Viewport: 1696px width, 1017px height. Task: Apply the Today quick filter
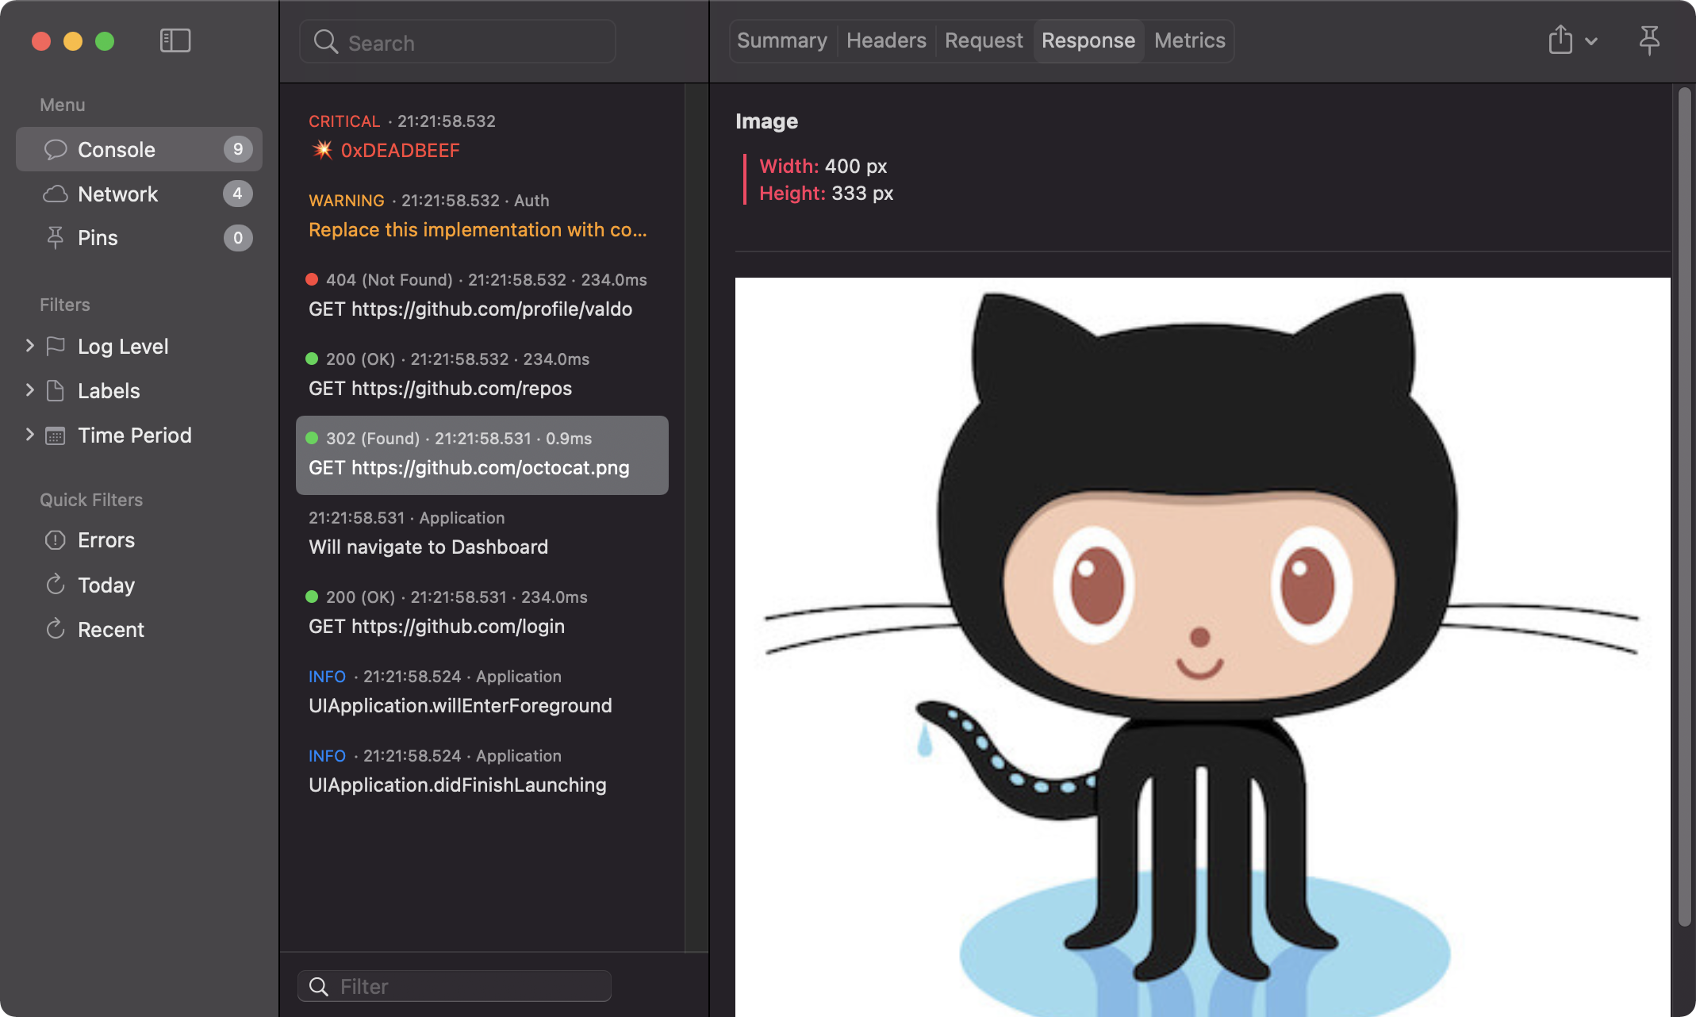coord(139,585)
